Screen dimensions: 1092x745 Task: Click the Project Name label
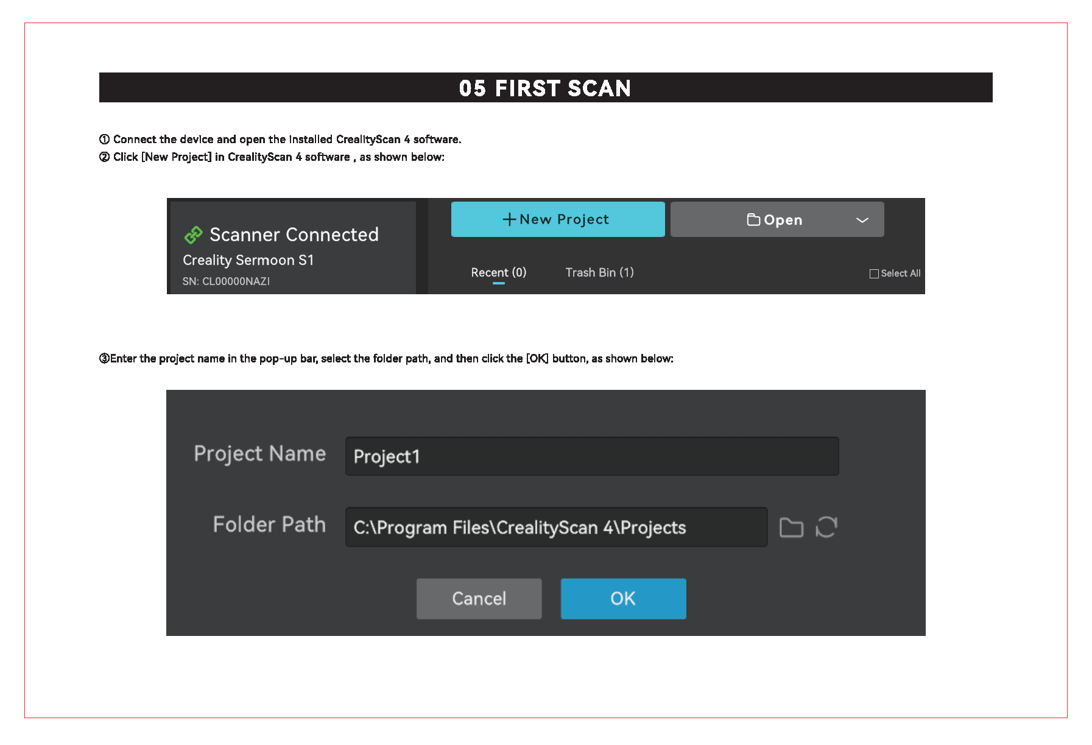click(259, 454)
